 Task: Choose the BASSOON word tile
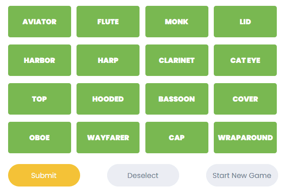point(176,99)
